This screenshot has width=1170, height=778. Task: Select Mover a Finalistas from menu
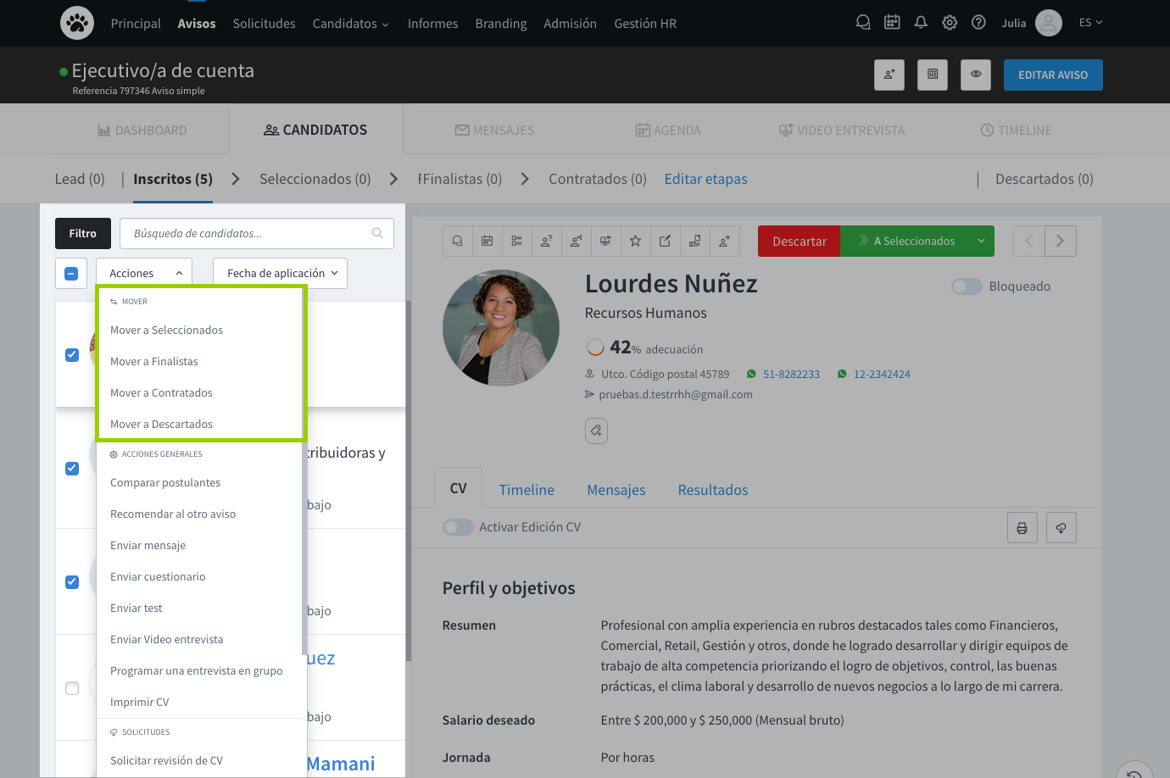click(154, 362)
